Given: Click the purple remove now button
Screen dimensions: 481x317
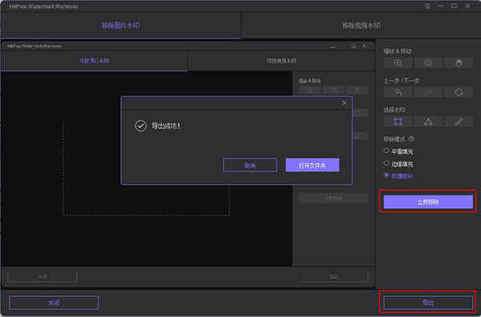Looking at the screenshot, I should (x=428, y=203).
